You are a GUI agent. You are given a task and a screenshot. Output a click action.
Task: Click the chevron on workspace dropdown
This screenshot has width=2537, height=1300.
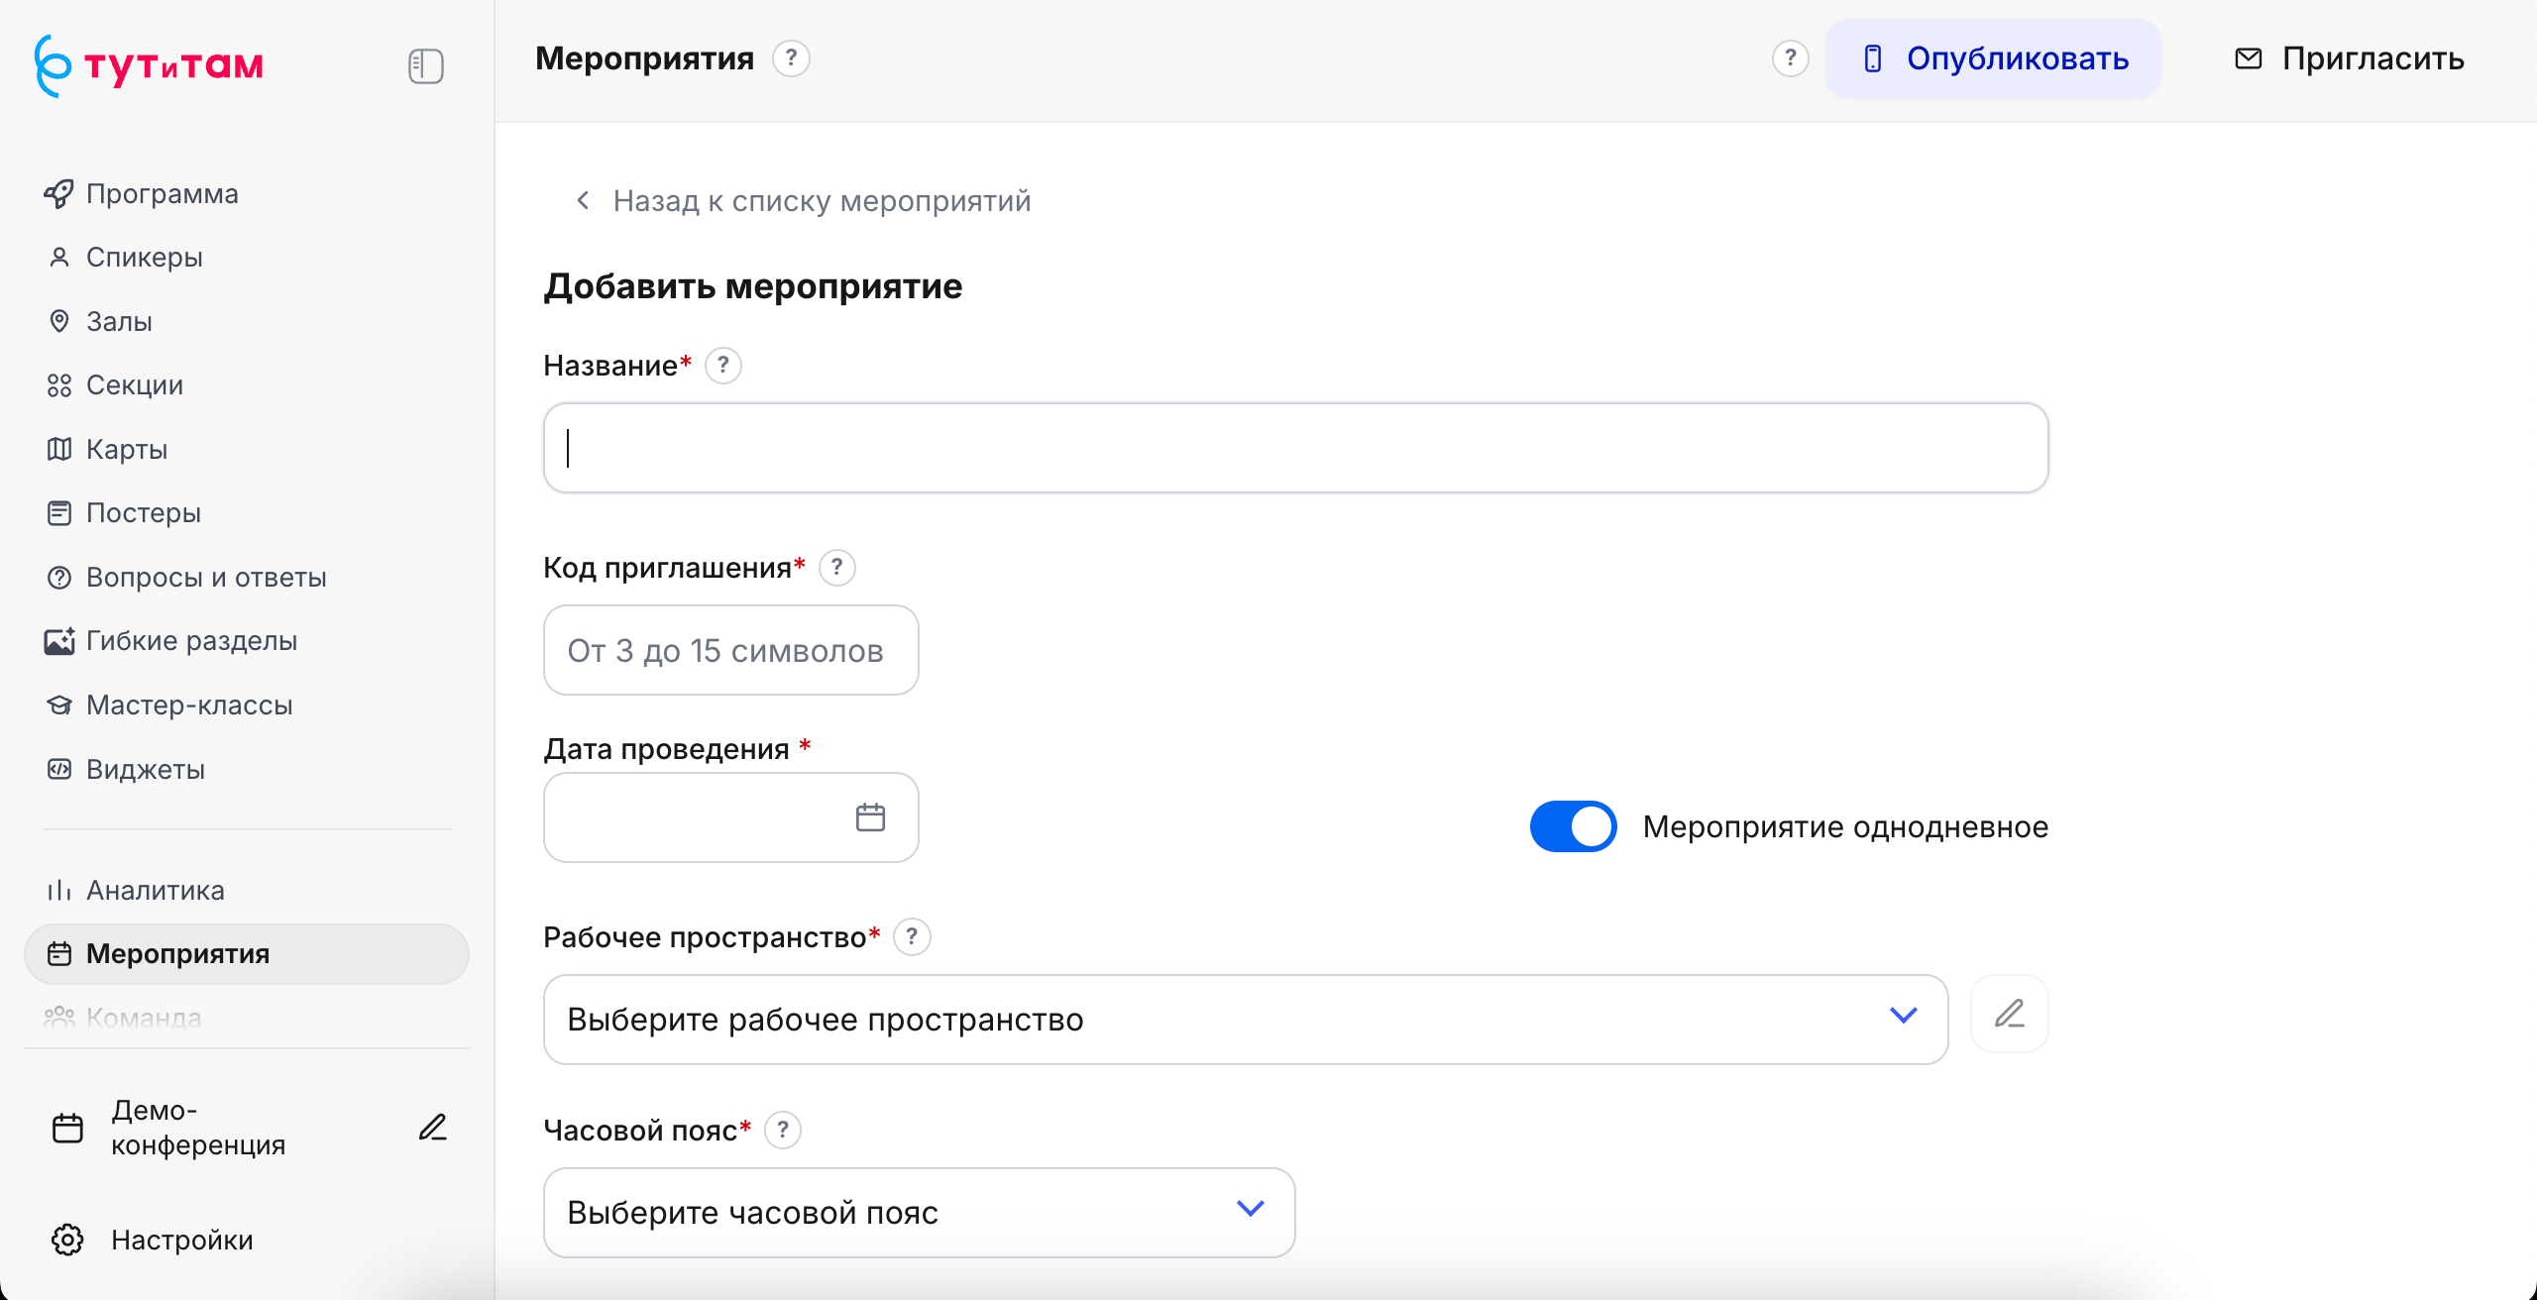(1904, 1016)
